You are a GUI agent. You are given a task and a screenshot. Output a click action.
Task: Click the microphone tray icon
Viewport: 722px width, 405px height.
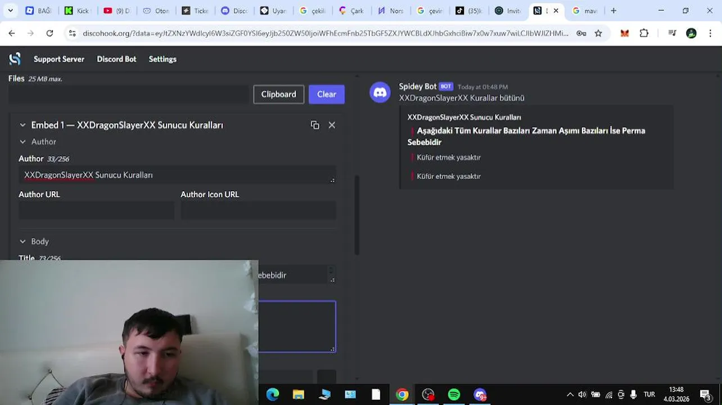point(633,394)
